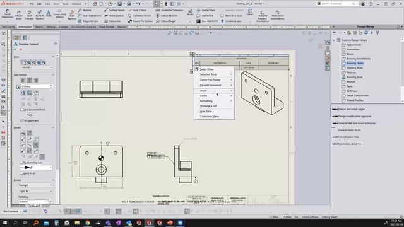Viewport: 404px width, 227px height.
Task: Select left text alignment button
Action: coord(23,80)
